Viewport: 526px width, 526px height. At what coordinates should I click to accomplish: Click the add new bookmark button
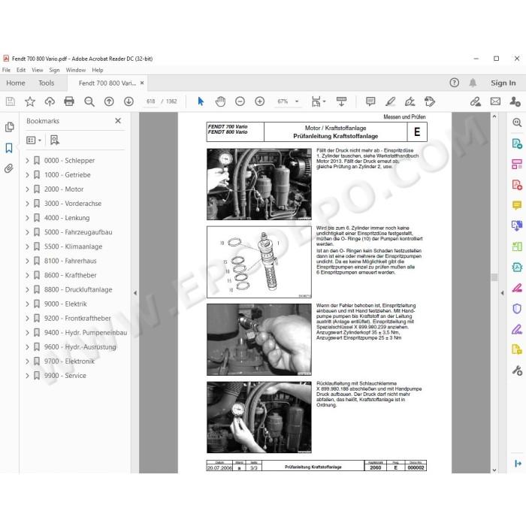[x=54, y=141]
